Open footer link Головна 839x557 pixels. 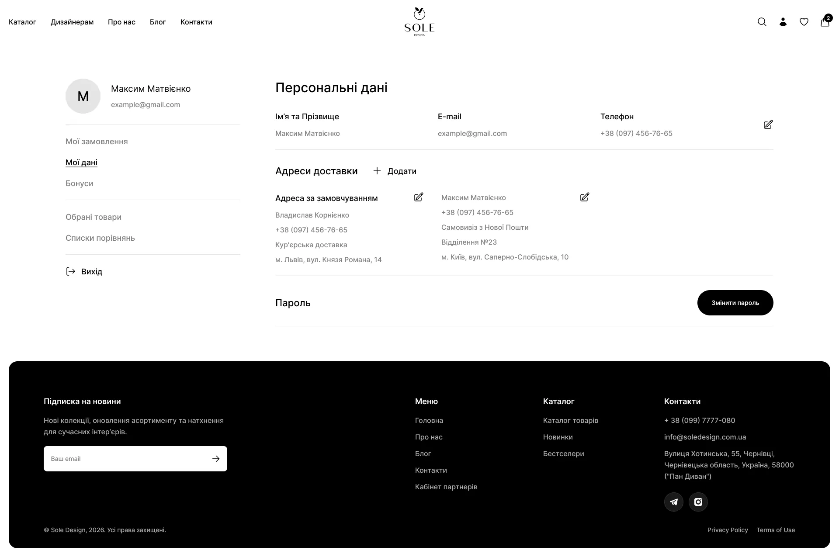click(x=429, y=420)
